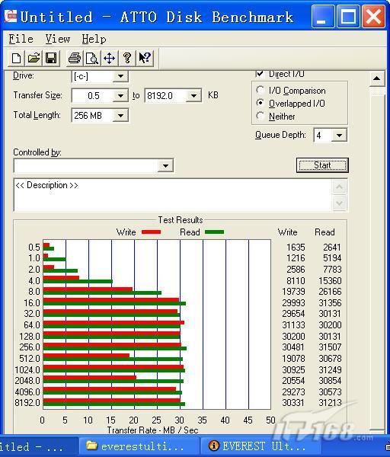The image size is (390, 457).
Task: Open the Controlled by combo box
Action: pos(94,166)
